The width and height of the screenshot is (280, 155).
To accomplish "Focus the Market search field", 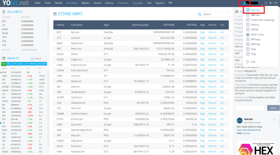I will point(38,59).
